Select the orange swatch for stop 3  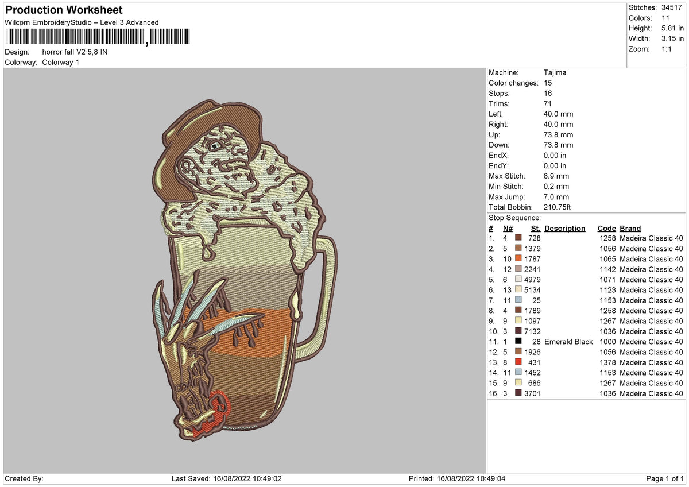518,258
